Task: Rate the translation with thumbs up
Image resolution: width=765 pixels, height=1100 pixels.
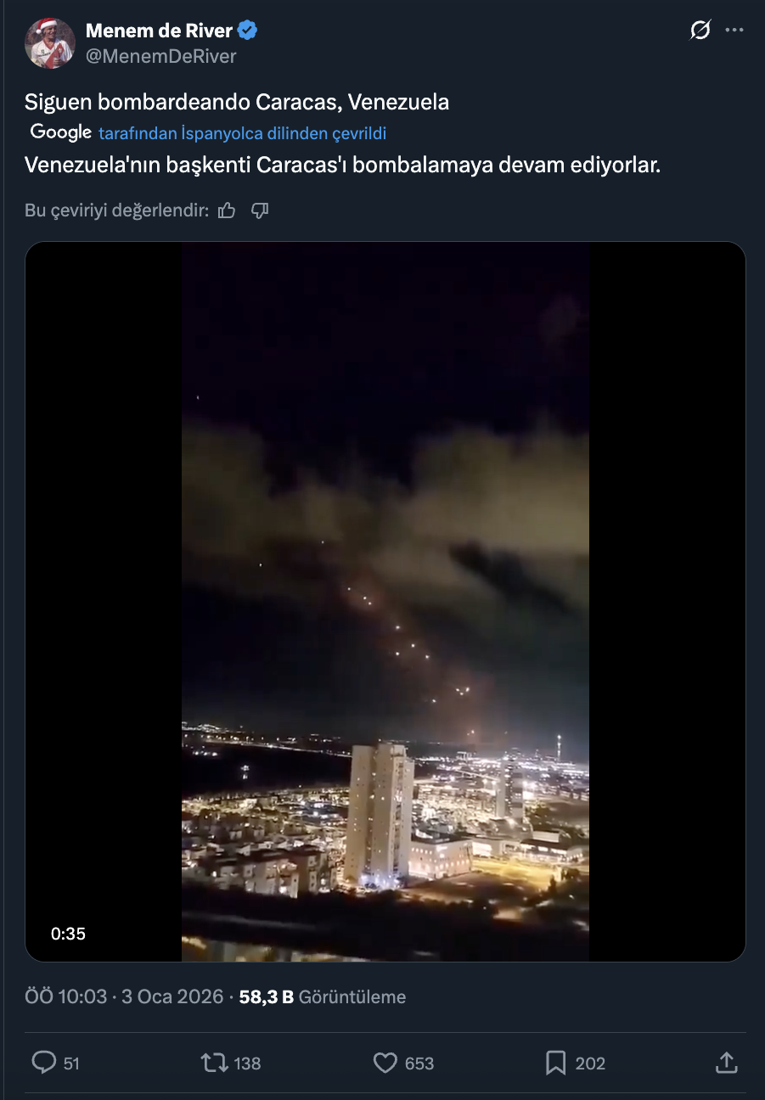Action: click(227, 210)
